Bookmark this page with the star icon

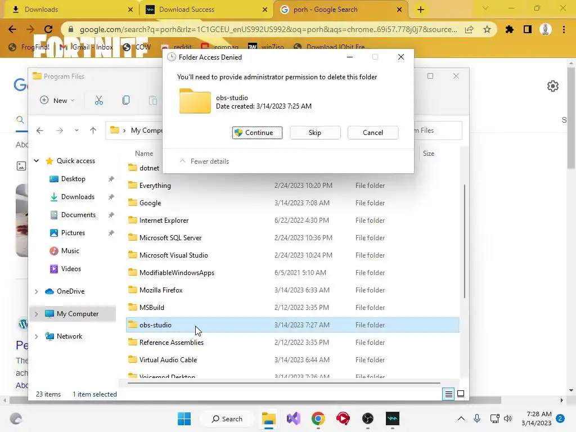point(487,29)
